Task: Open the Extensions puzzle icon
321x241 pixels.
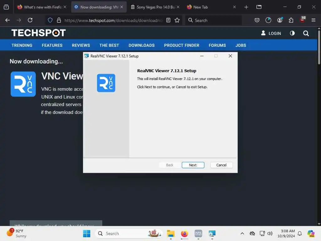Action: (291, 20)
